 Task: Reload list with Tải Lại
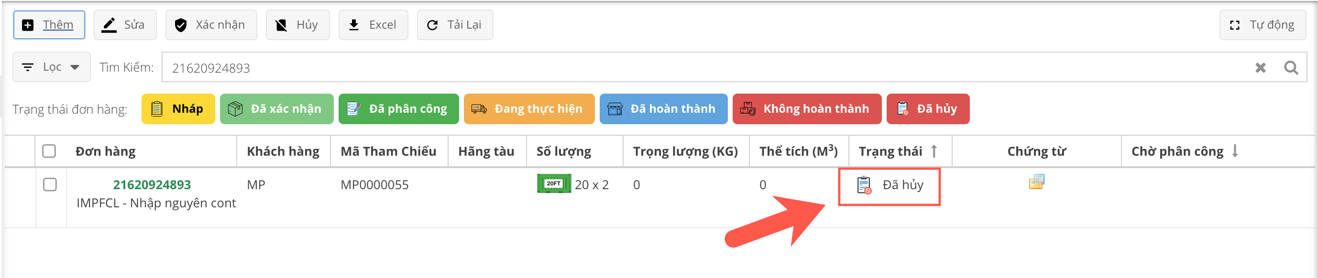[x=455, y=25]
